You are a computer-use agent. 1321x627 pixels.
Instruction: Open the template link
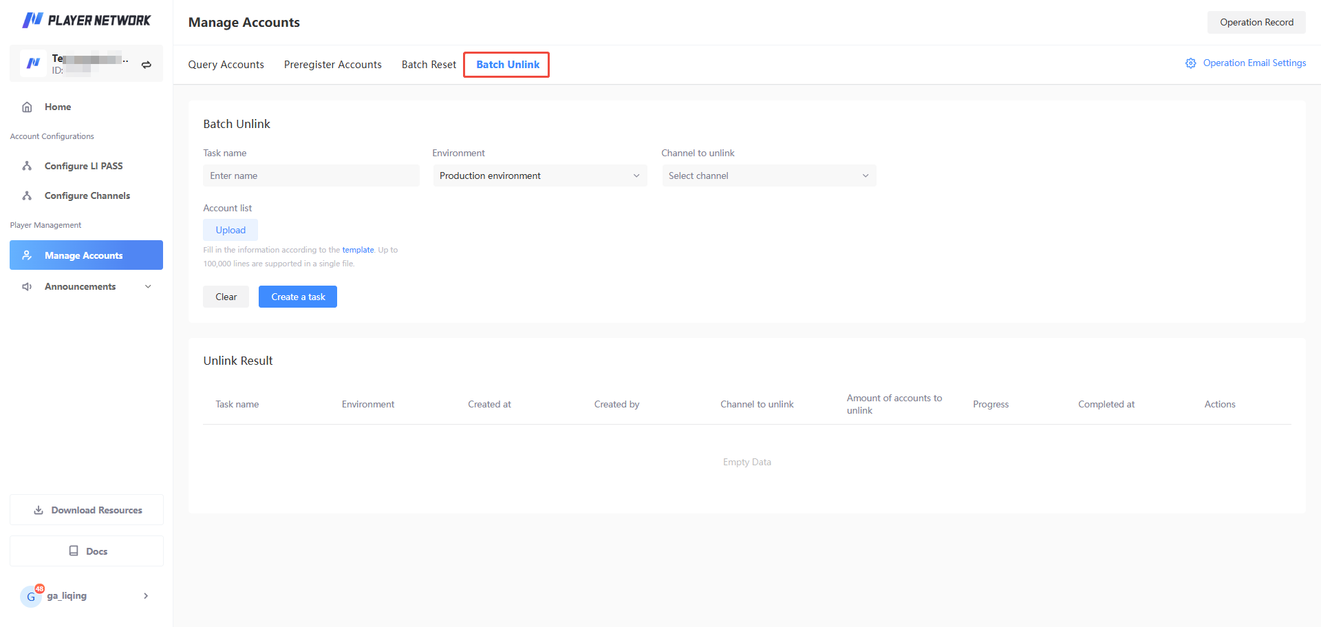click(358, 251)
